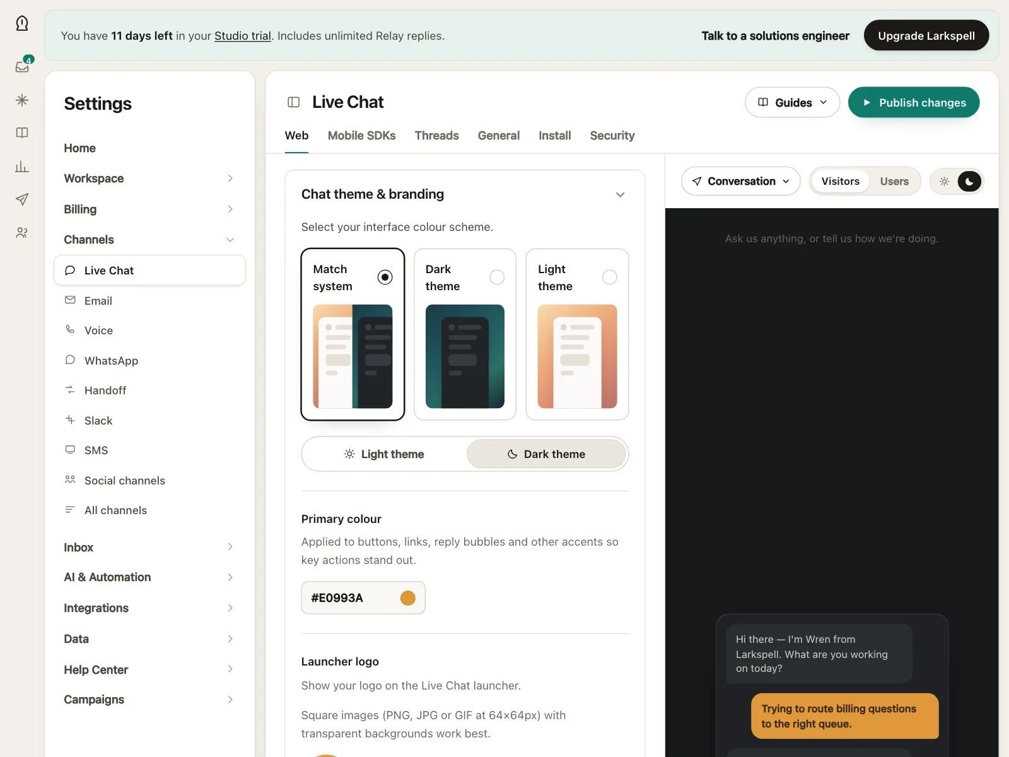The width and height of the screenshot is (1009, 757).
Task: Click the Handoff arrows icon
Action: pos(70,390)
